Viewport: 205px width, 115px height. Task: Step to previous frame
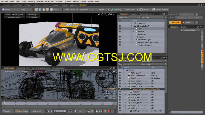pyautogui.click(x=52, y=111)
